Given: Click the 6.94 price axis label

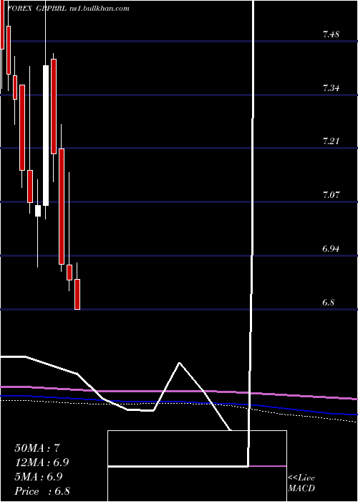Looking at the screenshot, I should (x=331, y=249).
